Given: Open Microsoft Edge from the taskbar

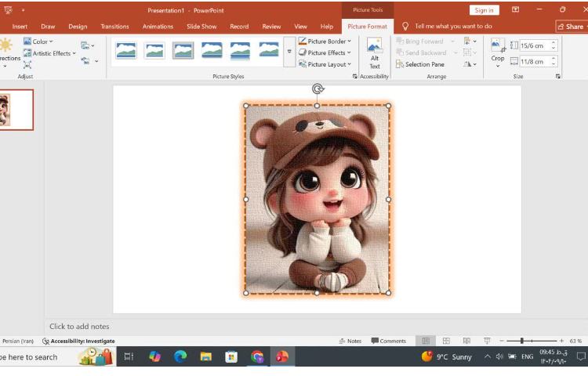Looking at the screenshot, I should (x=180, y=356).
